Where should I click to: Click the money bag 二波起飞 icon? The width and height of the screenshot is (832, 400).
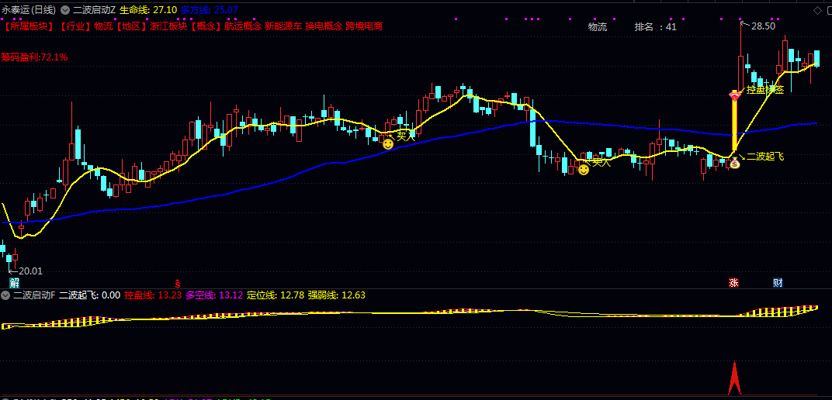tap(734, 164)
